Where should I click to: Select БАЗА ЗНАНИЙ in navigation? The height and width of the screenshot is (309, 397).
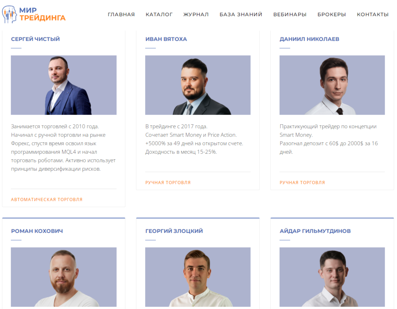pos(241,14)
